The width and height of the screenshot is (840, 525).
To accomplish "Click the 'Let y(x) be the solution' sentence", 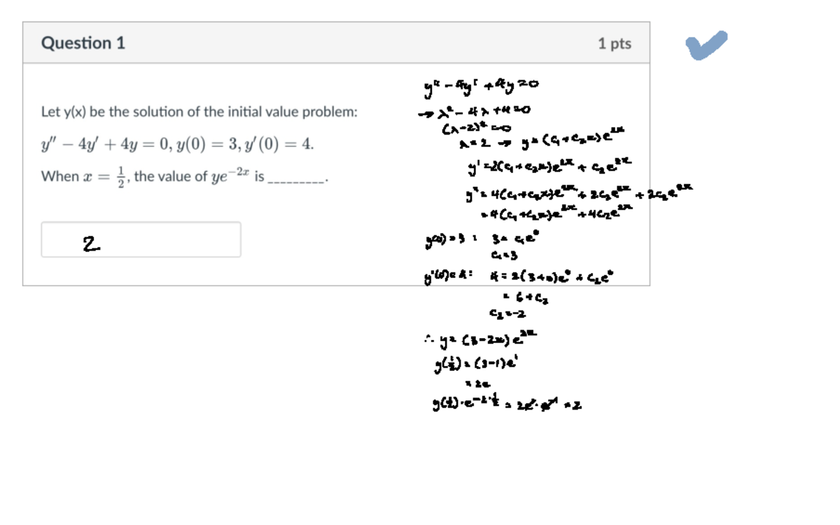I will click(199, 112).
